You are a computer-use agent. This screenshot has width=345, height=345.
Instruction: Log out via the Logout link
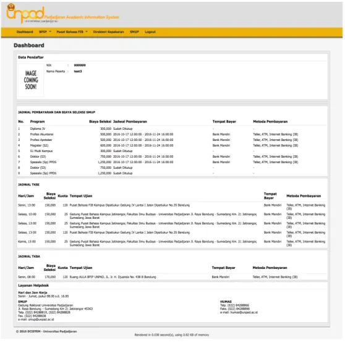pos(150,32)
